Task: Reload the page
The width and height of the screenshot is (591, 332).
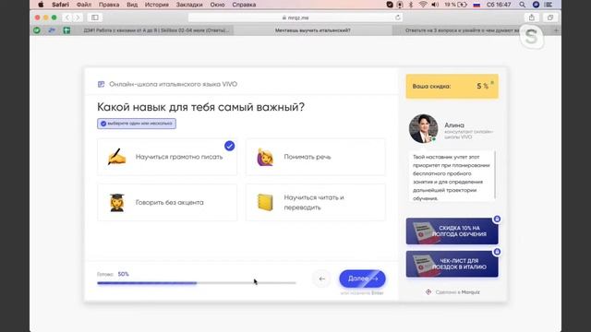Action: pos(398,18)
